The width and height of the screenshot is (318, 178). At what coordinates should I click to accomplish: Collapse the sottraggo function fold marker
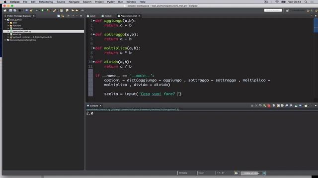tap(94, 34)
